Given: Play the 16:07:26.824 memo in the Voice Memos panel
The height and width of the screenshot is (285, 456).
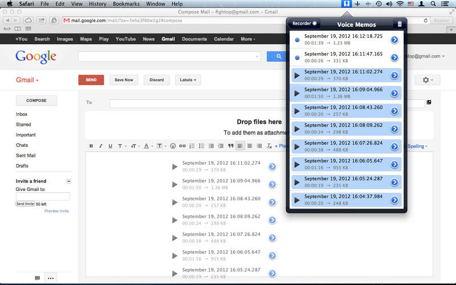Looking at the screenshot, I should [296, 146].
